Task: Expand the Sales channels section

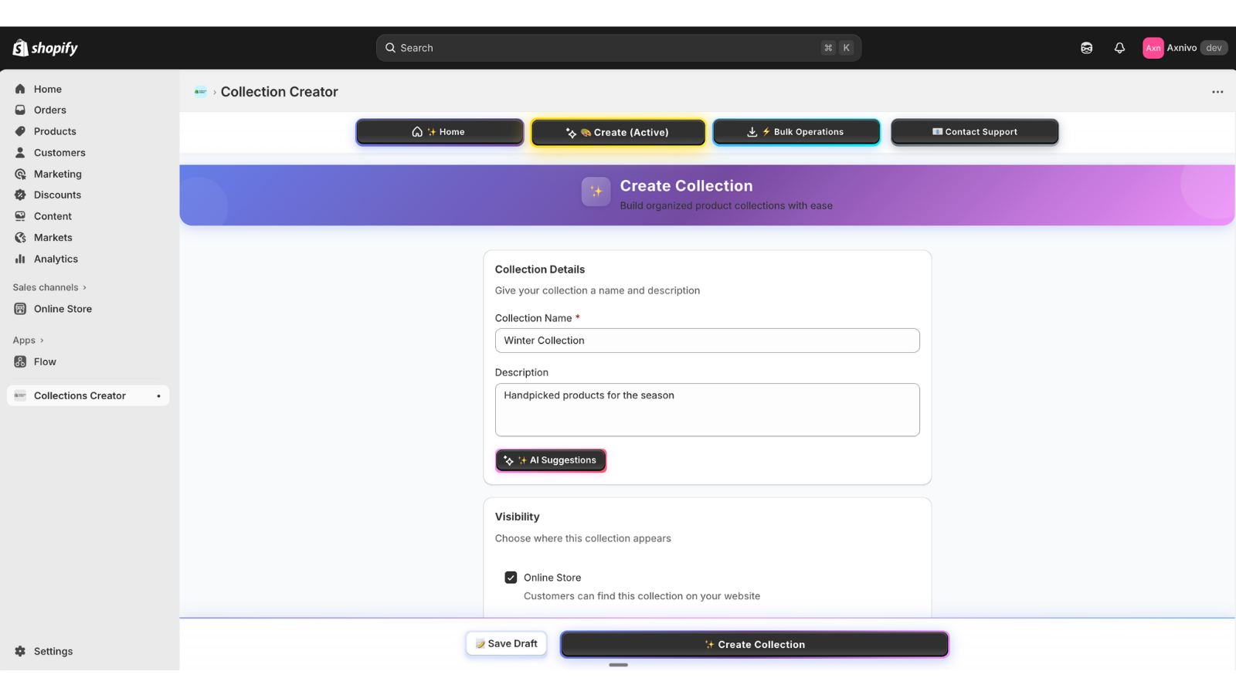Action: pyautogui.click(x=49, y=287)
